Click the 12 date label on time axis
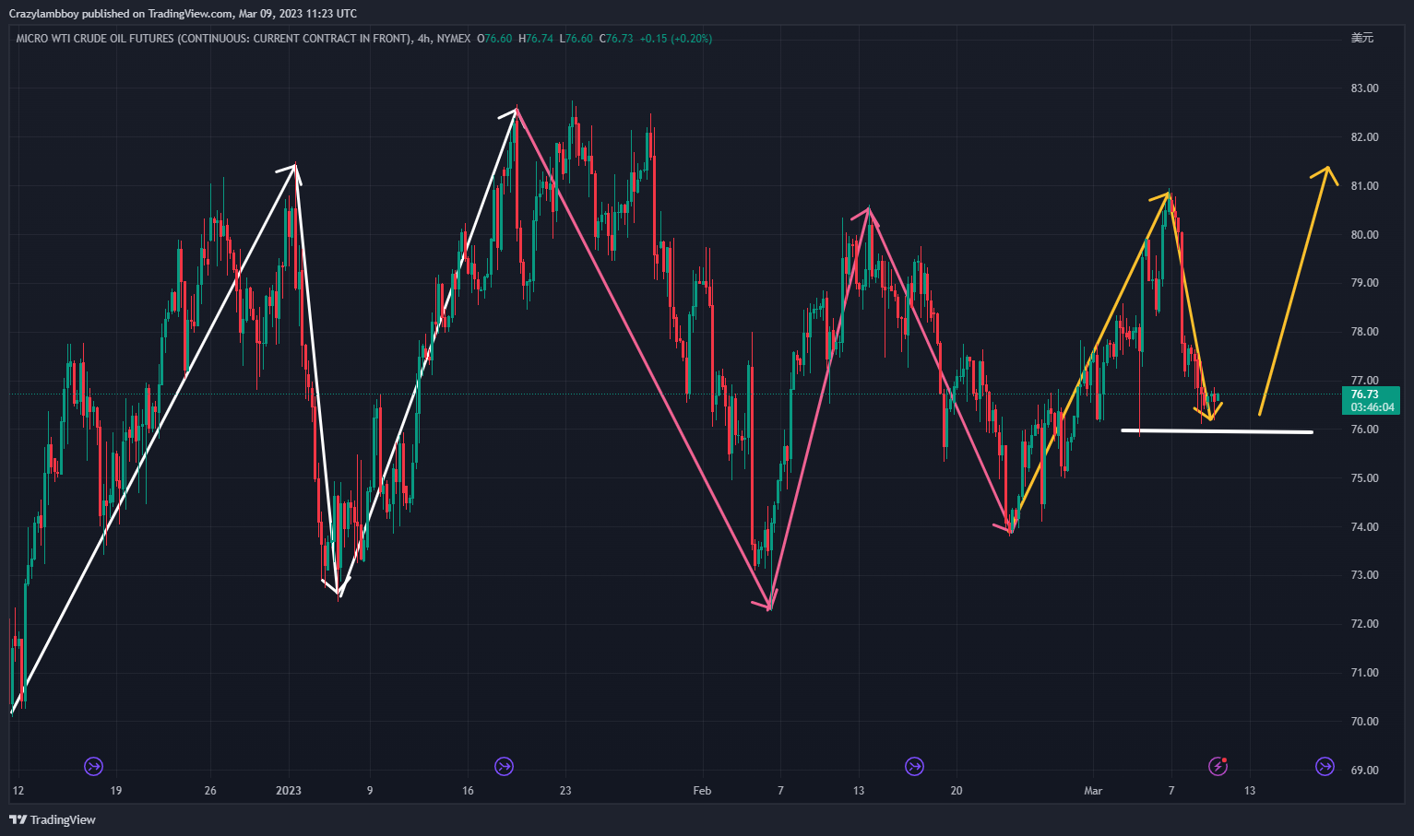The image size is (1414, 836). [18, 791]
